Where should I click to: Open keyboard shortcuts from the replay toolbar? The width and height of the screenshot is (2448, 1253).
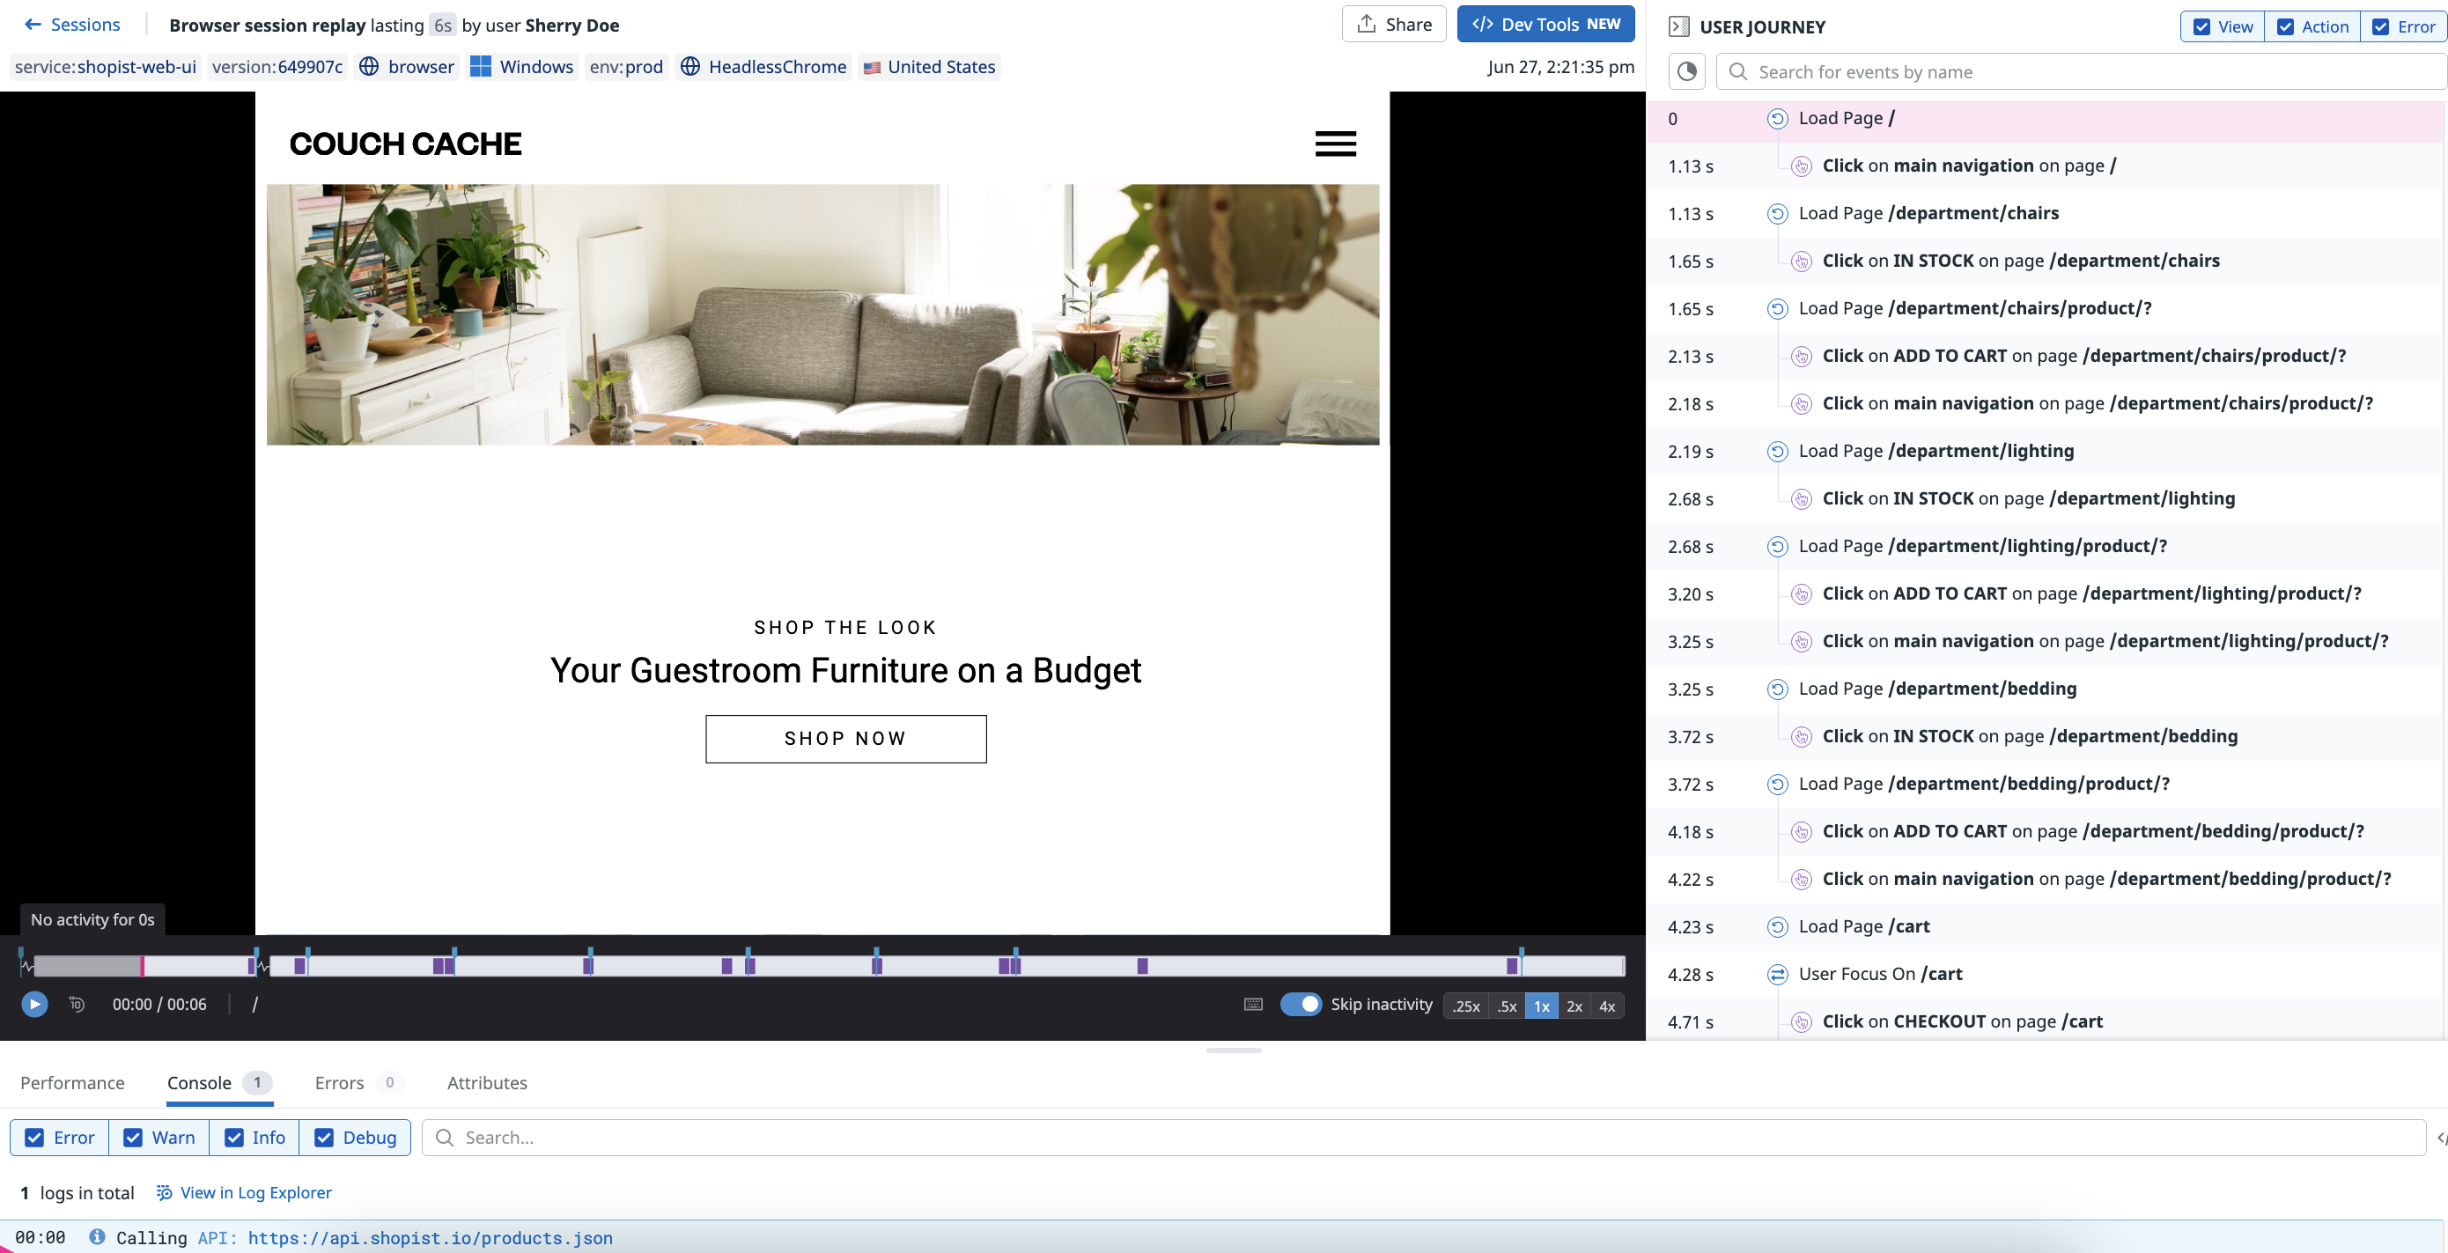click(1252, 1004)
